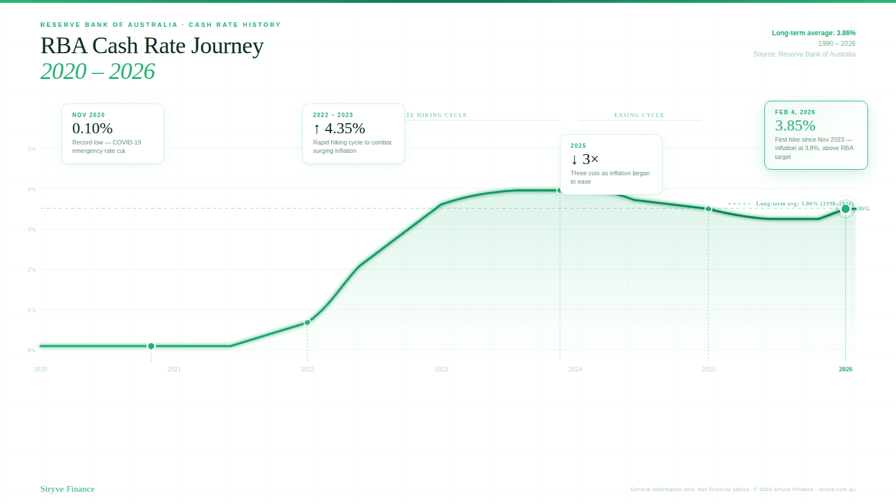Viewport: 896px width, 504px height.
Task: Select the 2025 data point marker
Action: (x=708, y=209)
